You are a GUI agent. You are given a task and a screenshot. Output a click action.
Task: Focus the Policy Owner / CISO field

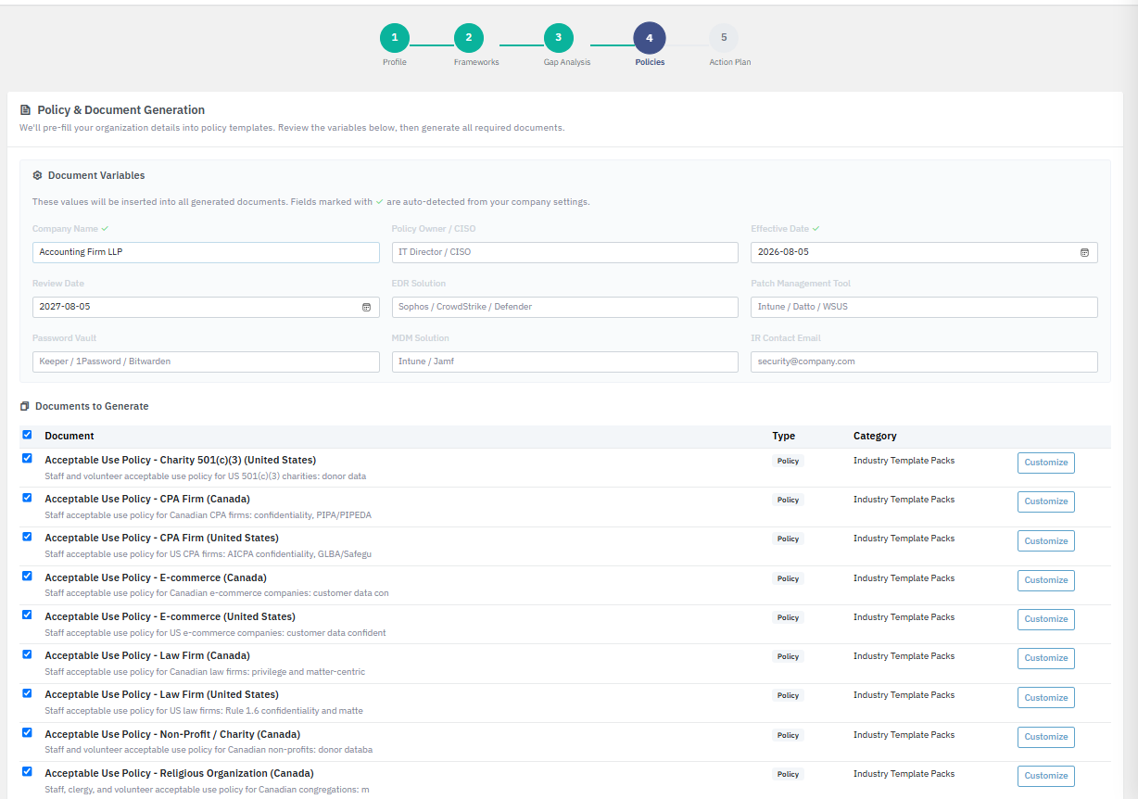click(x=565, y=252)
